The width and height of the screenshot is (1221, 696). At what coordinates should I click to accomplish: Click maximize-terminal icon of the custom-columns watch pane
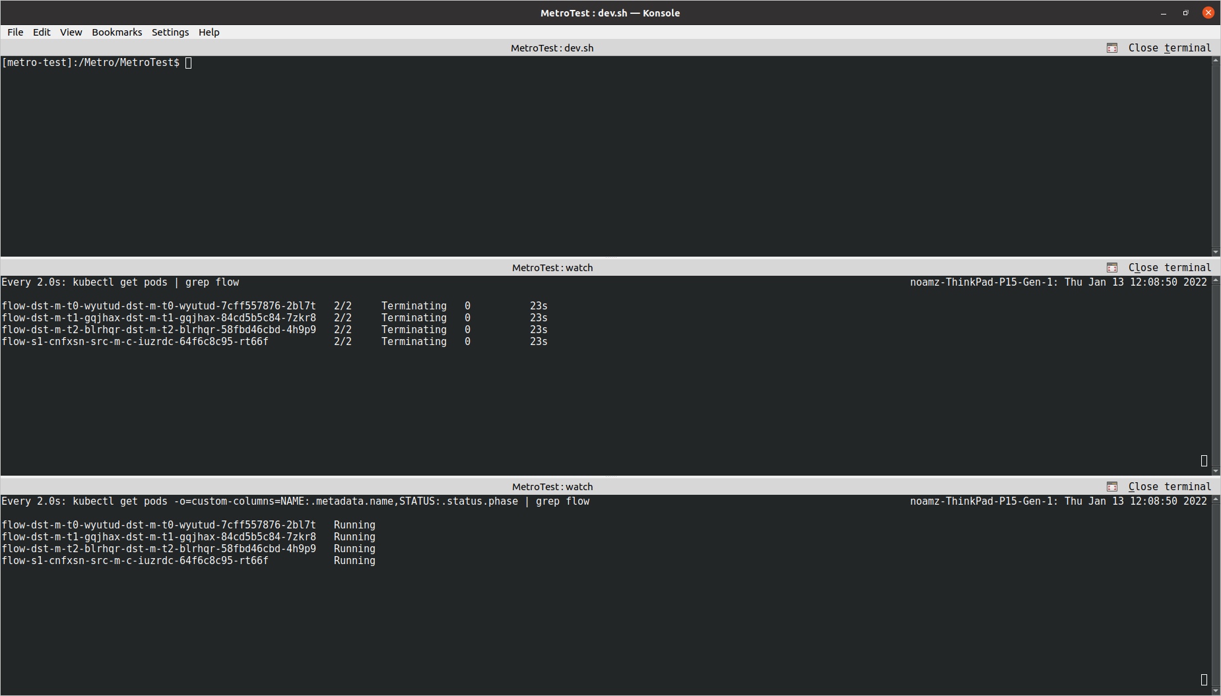[x=1112, y=487]
